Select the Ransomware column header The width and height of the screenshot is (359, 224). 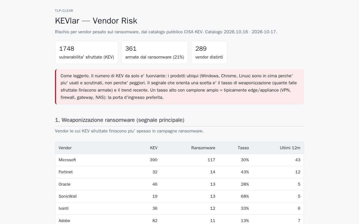(203, 148)
